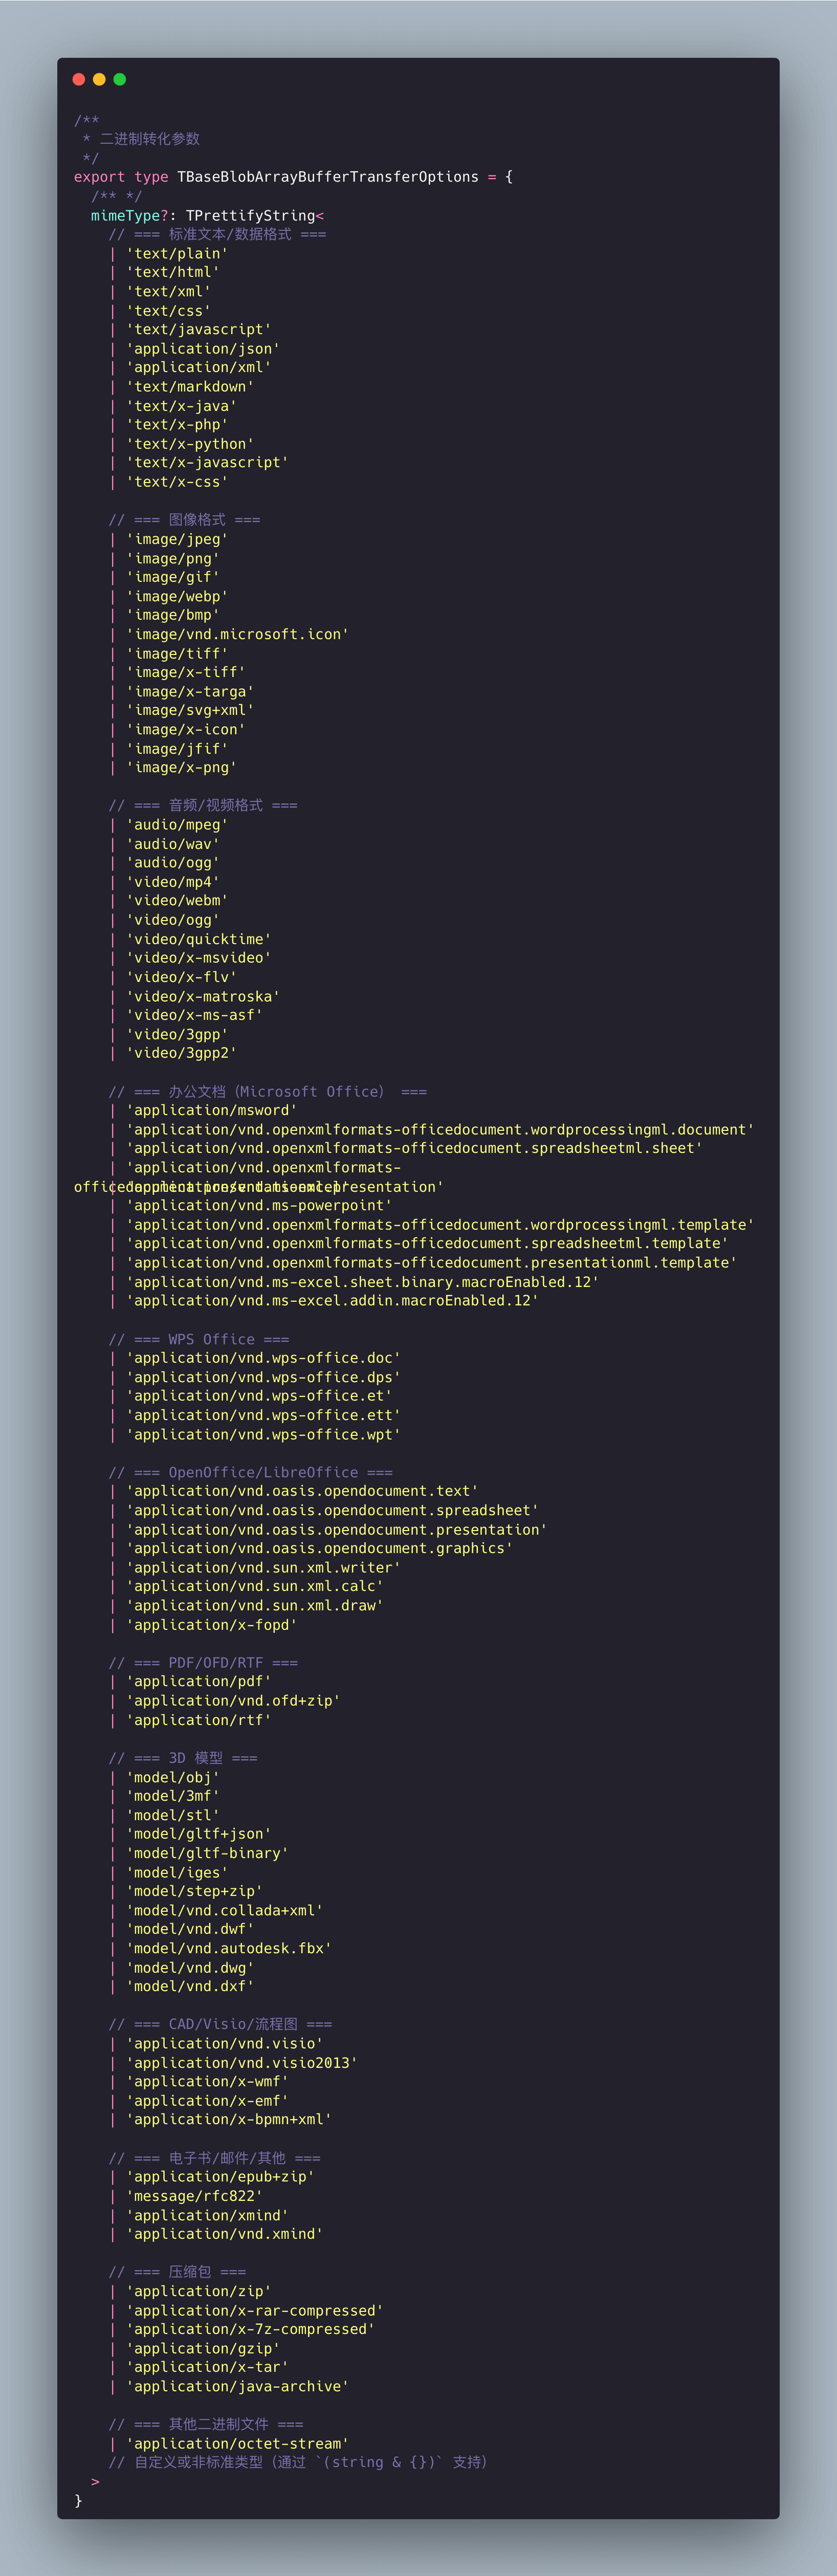Click the 'application/pdf' string
The width and height of the screenshot is (837, 2576).
(x=198, y=1681)
